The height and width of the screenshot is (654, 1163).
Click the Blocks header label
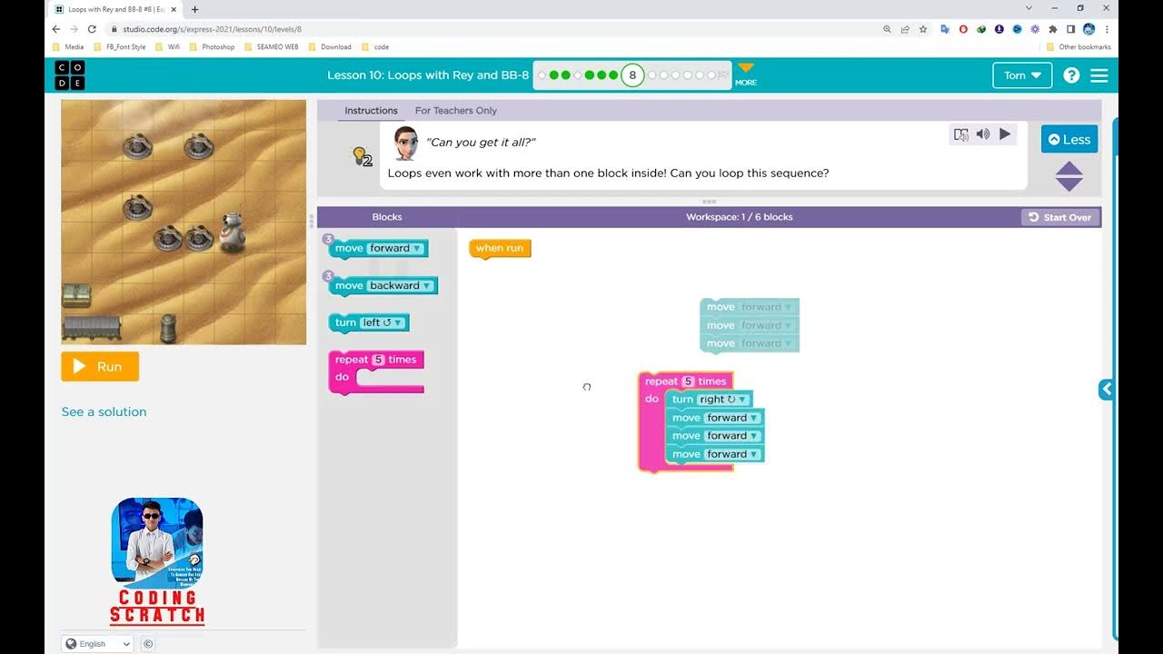point(387,217)
